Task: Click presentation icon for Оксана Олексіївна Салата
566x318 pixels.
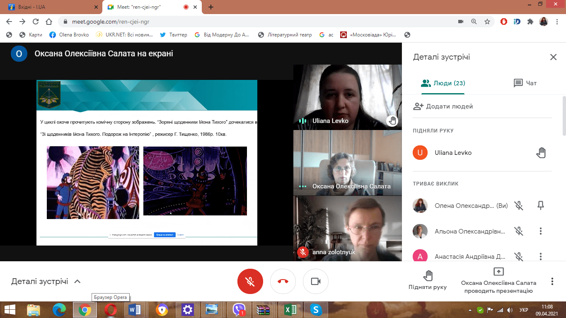Action: 498,272
